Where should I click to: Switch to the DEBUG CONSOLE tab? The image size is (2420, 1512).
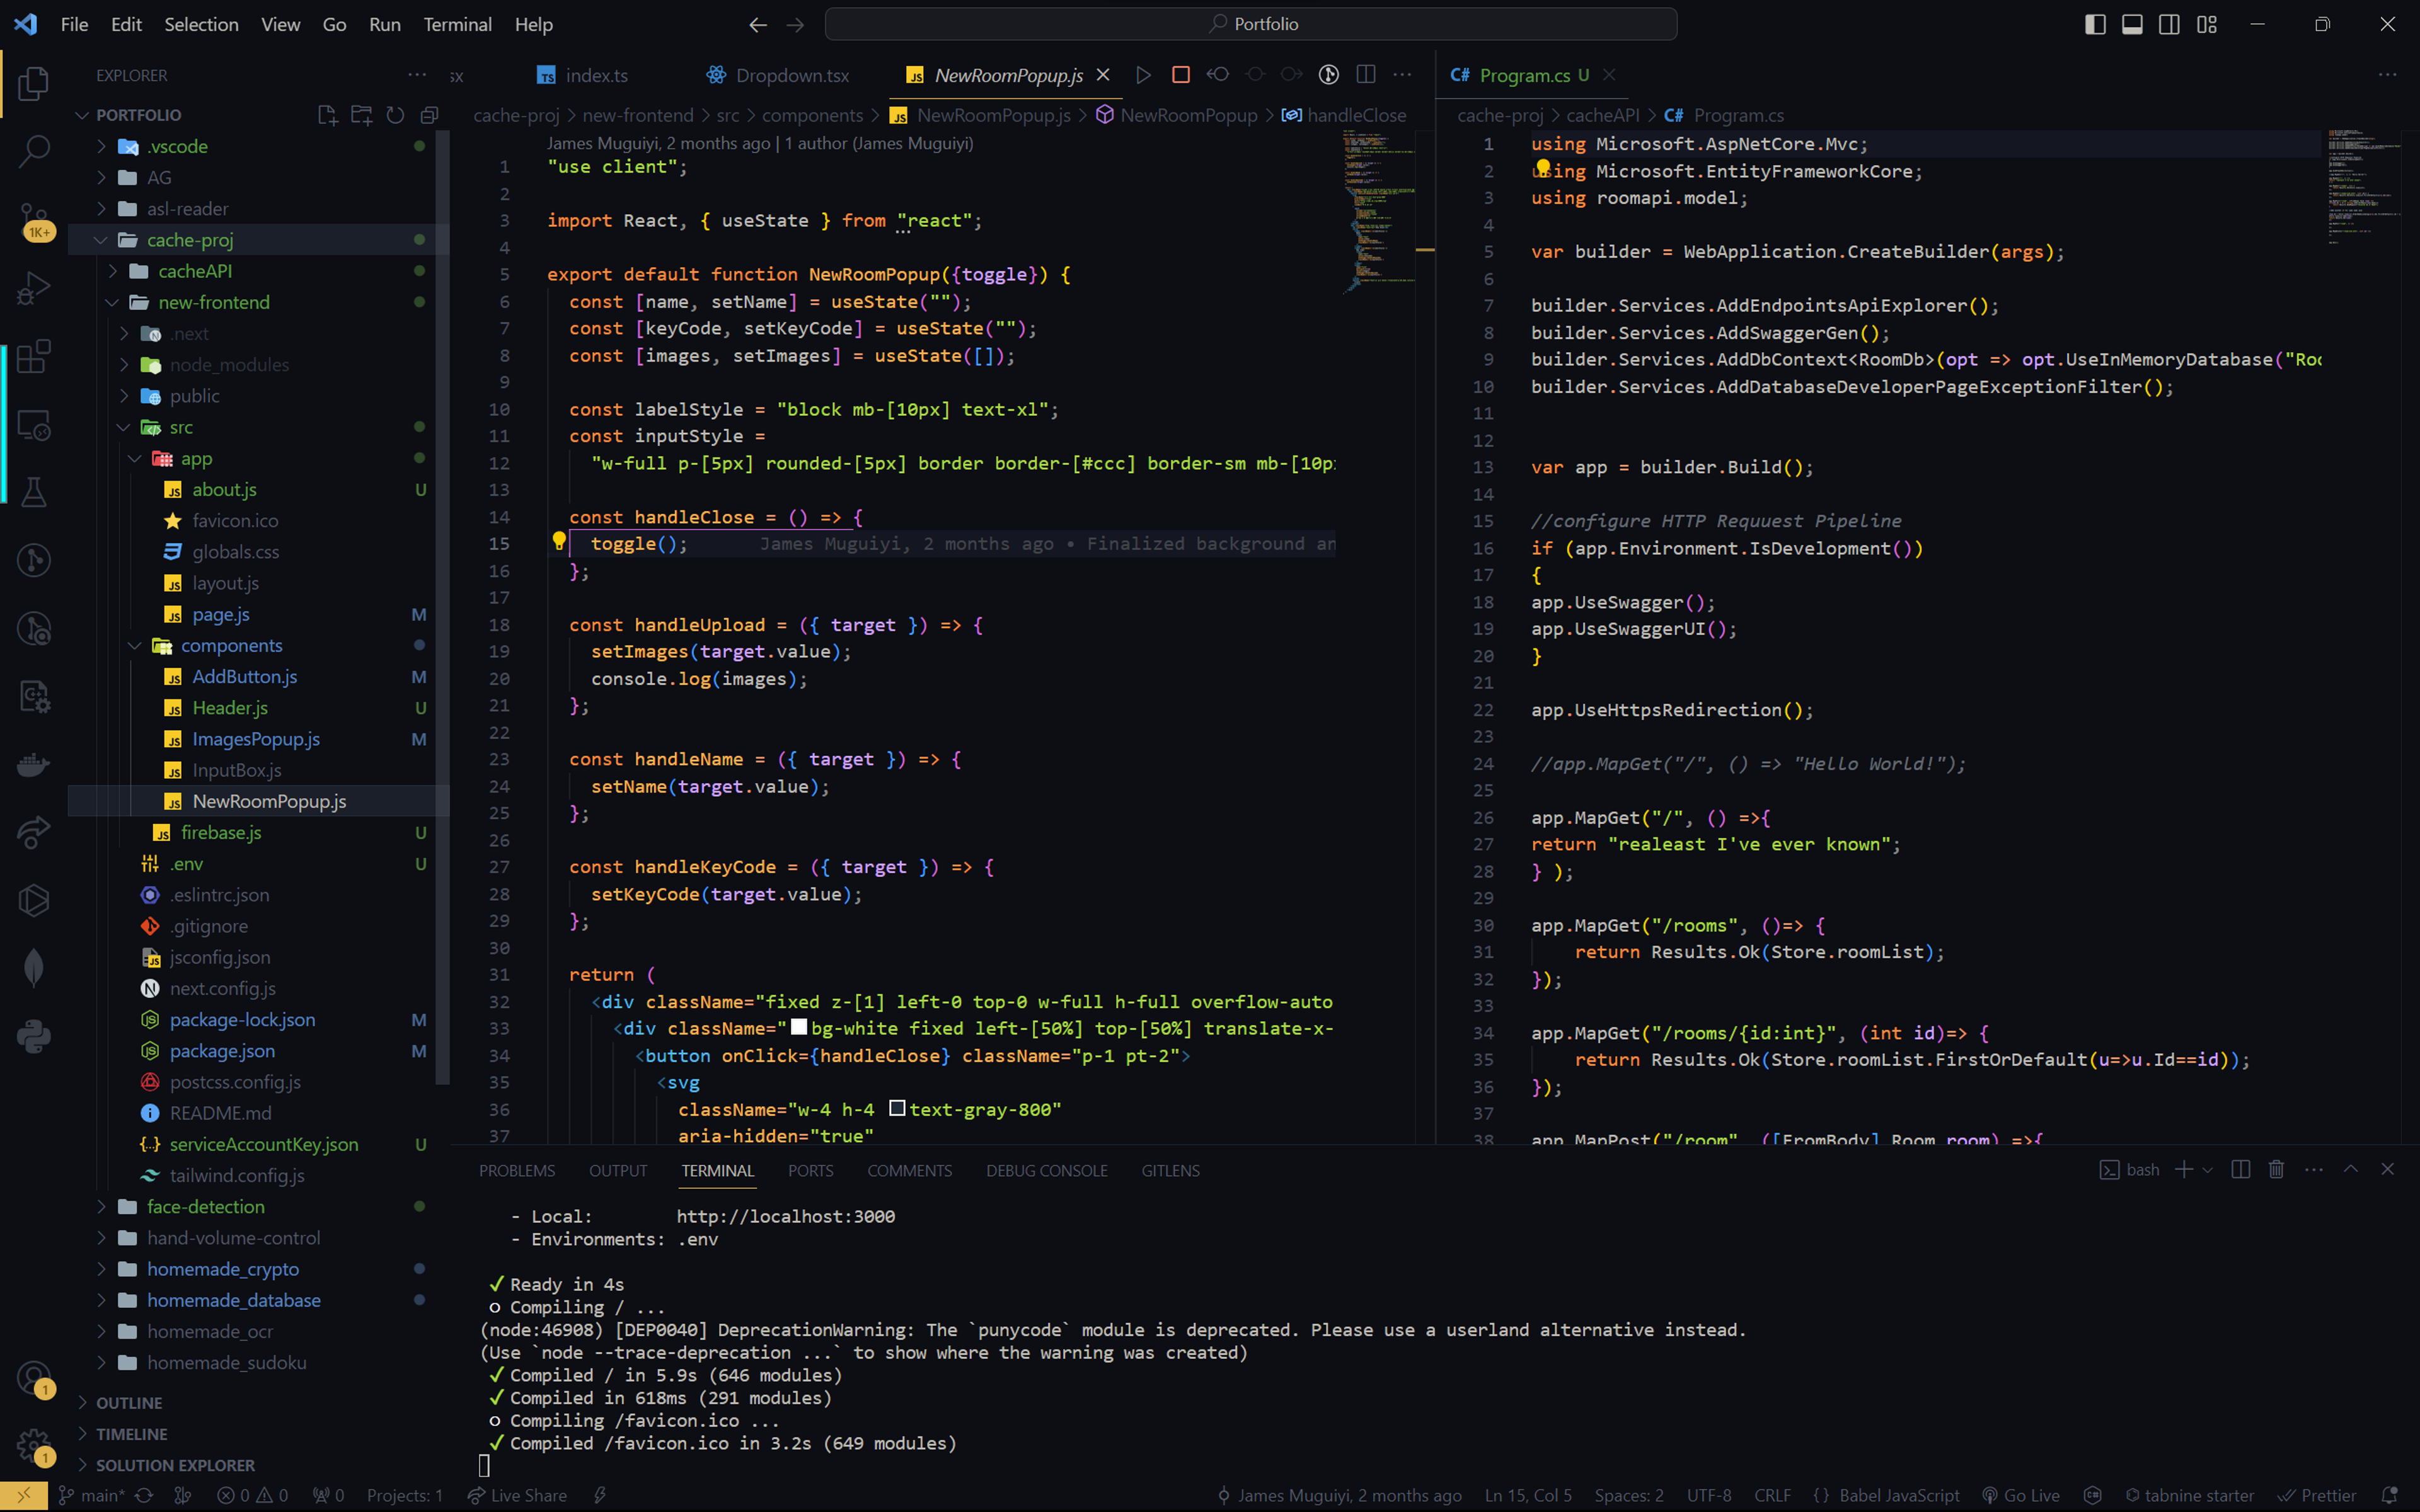pos(1046,1170)
